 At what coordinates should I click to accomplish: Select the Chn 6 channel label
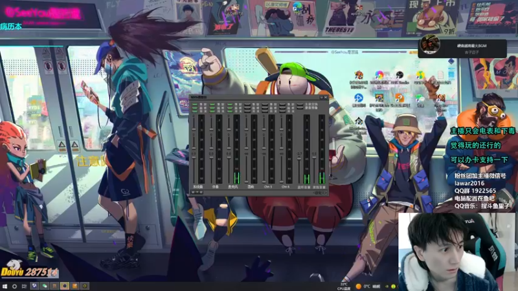[286, 187]
